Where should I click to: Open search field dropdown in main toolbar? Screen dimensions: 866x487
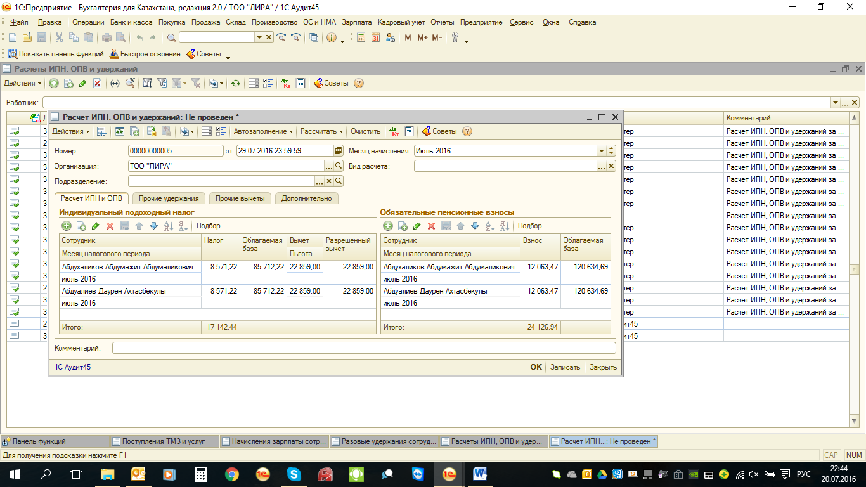[259, 37]
